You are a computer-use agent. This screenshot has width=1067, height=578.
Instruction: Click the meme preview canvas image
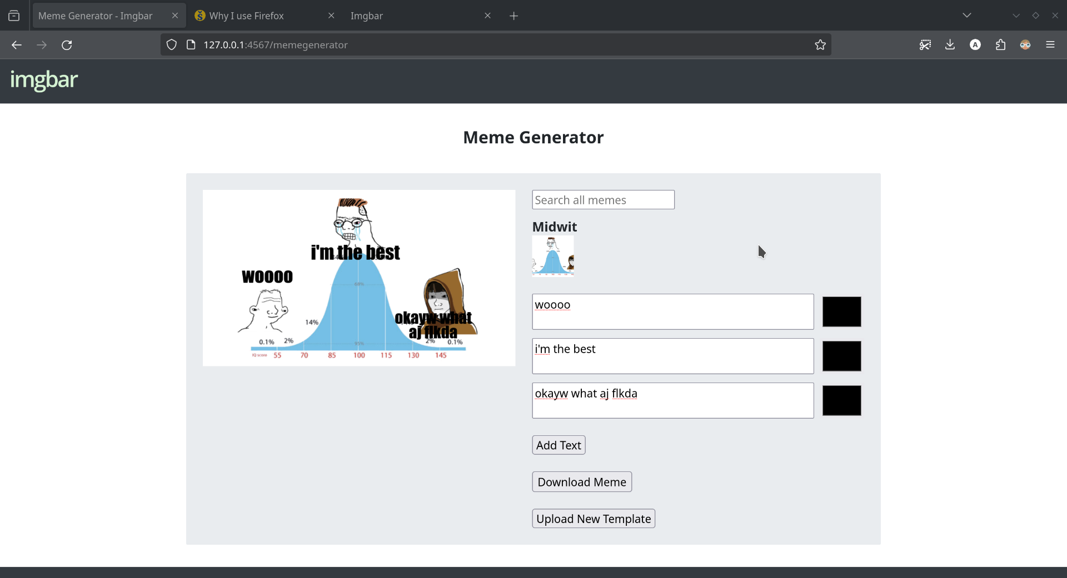[x=359, y=278]
